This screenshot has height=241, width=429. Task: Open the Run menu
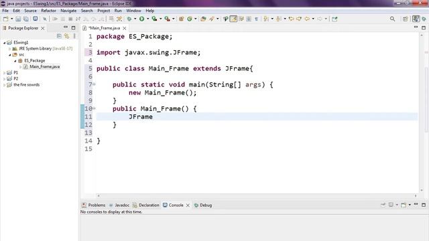[x=118, y=11]
